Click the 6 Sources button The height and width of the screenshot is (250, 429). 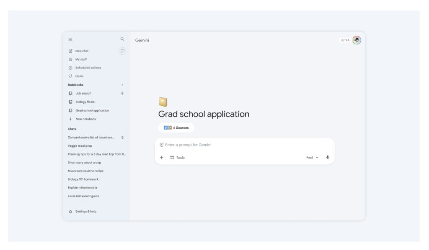176,128
